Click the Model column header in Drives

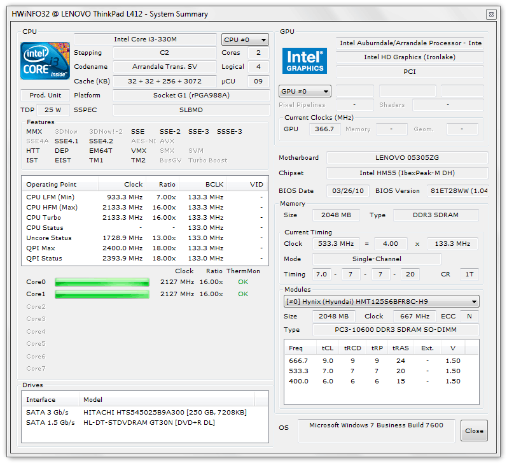[167, 399]
